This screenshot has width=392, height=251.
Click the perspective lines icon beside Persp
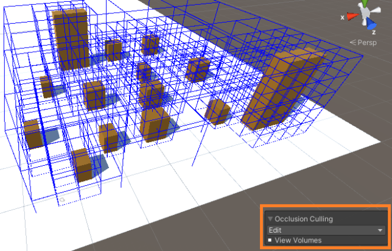coord(352,42)
